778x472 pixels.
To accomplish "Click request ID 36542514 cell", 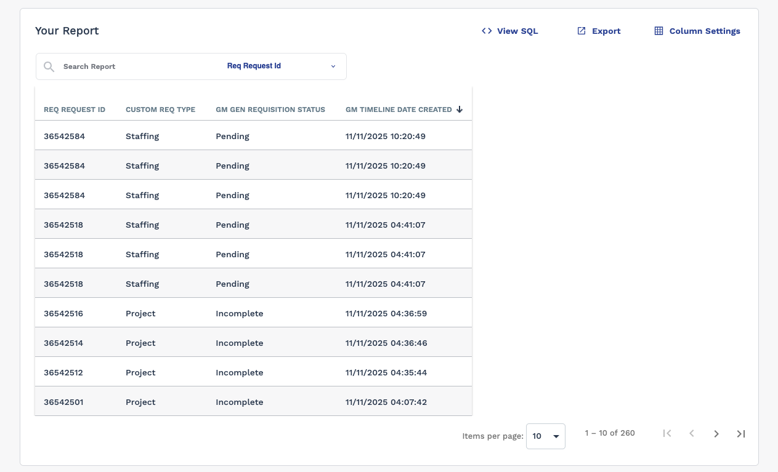I will [x=63, y=343].
